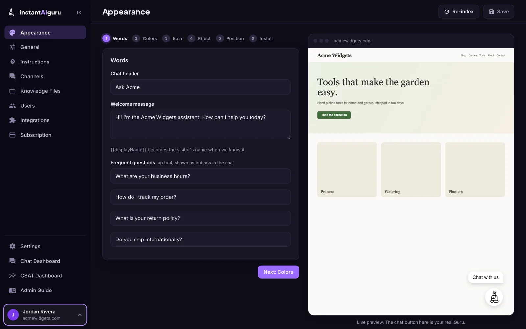Screen dimensions: 526x329
Task: Go to the Position step
Action: pos(230,38)
